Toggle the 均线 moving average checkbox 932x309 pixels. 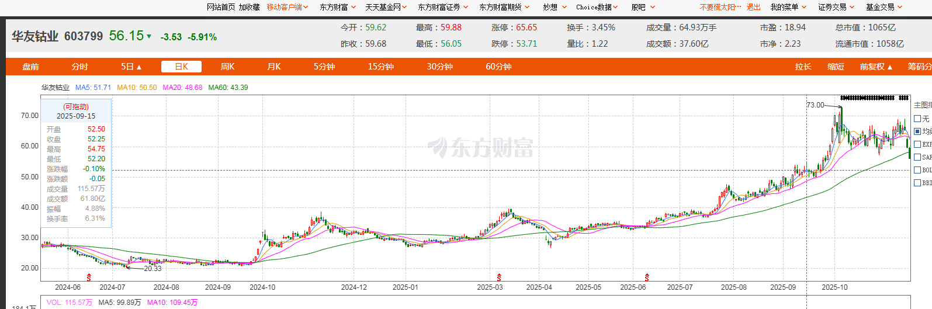[917, 131]
